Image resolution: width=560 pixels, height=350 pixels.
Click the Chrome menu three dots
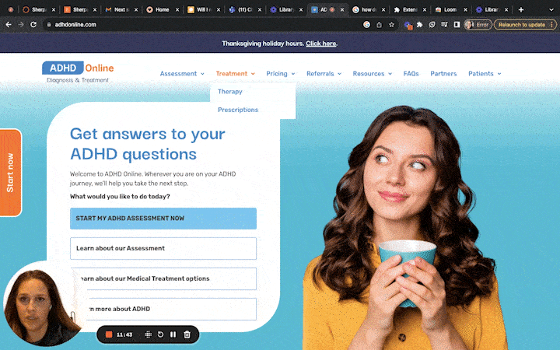tap(551, 25)
